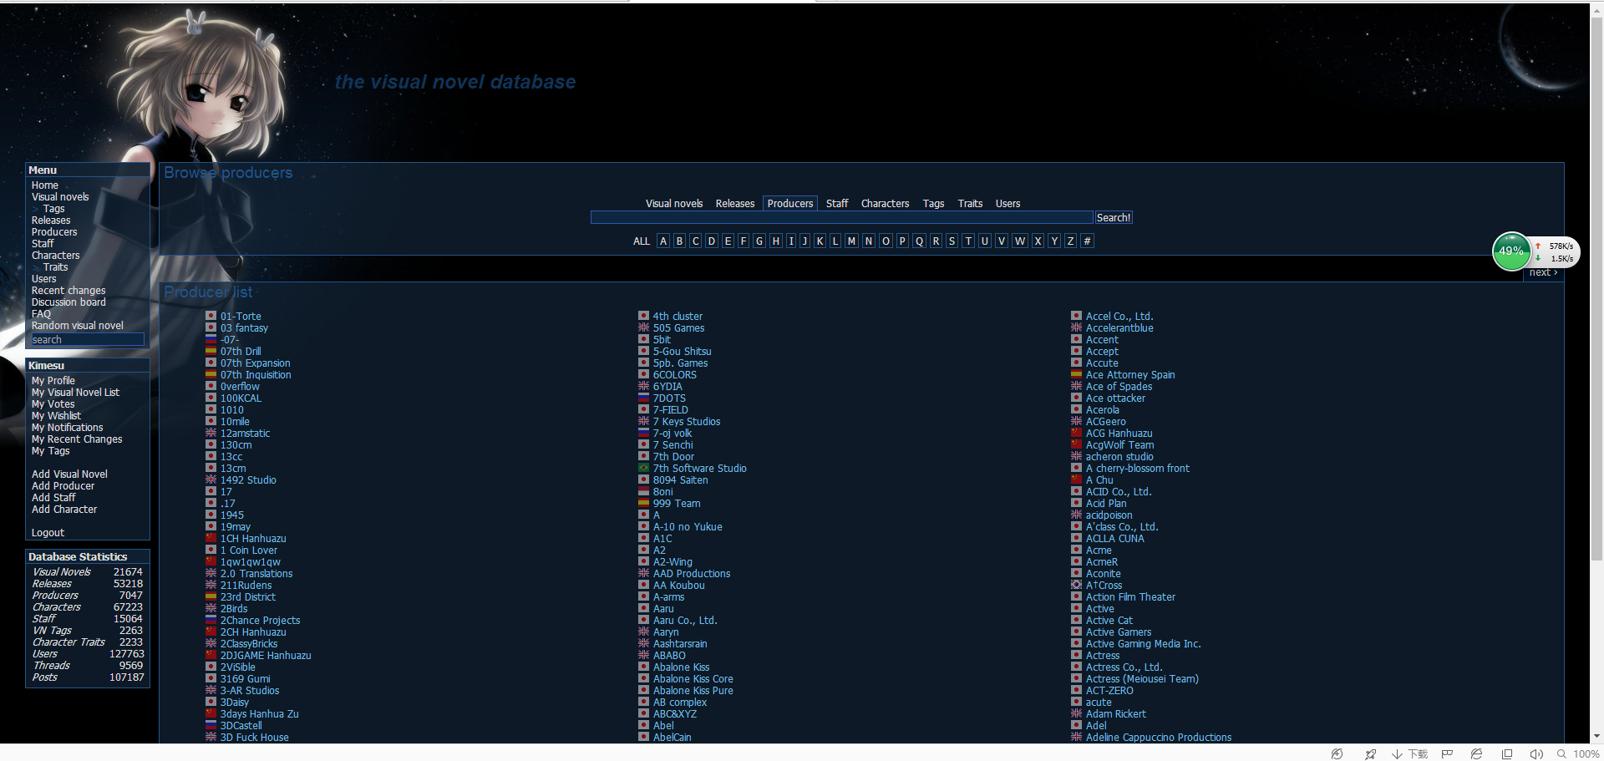Click the flag icon beside 12amstatic

(x=211, y=433)
